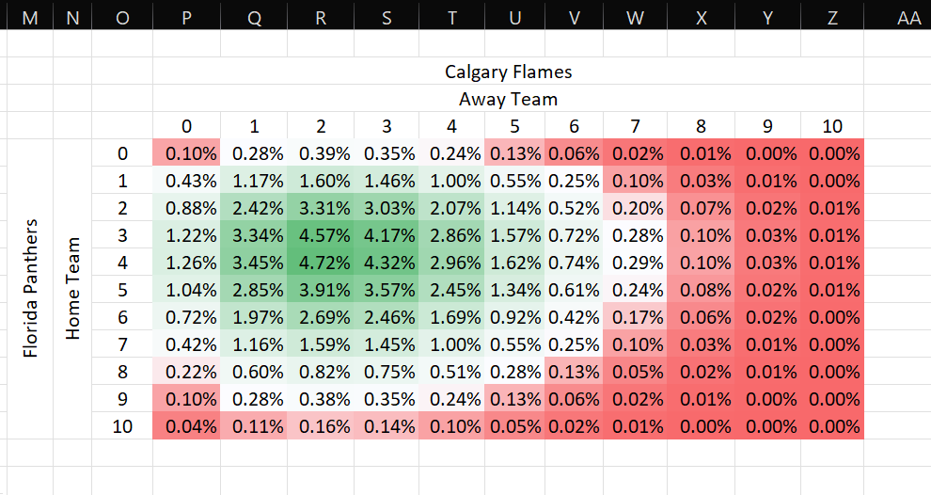Select the Florida Panthers vertical label
931x495 pixels.
(30, 289)
